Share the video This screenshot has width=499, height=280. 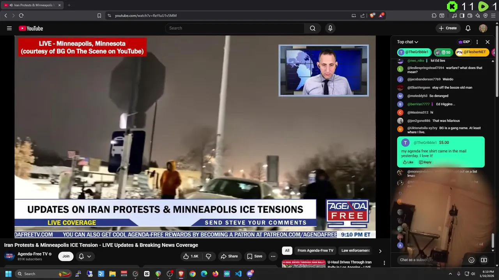tap(229, 256)
